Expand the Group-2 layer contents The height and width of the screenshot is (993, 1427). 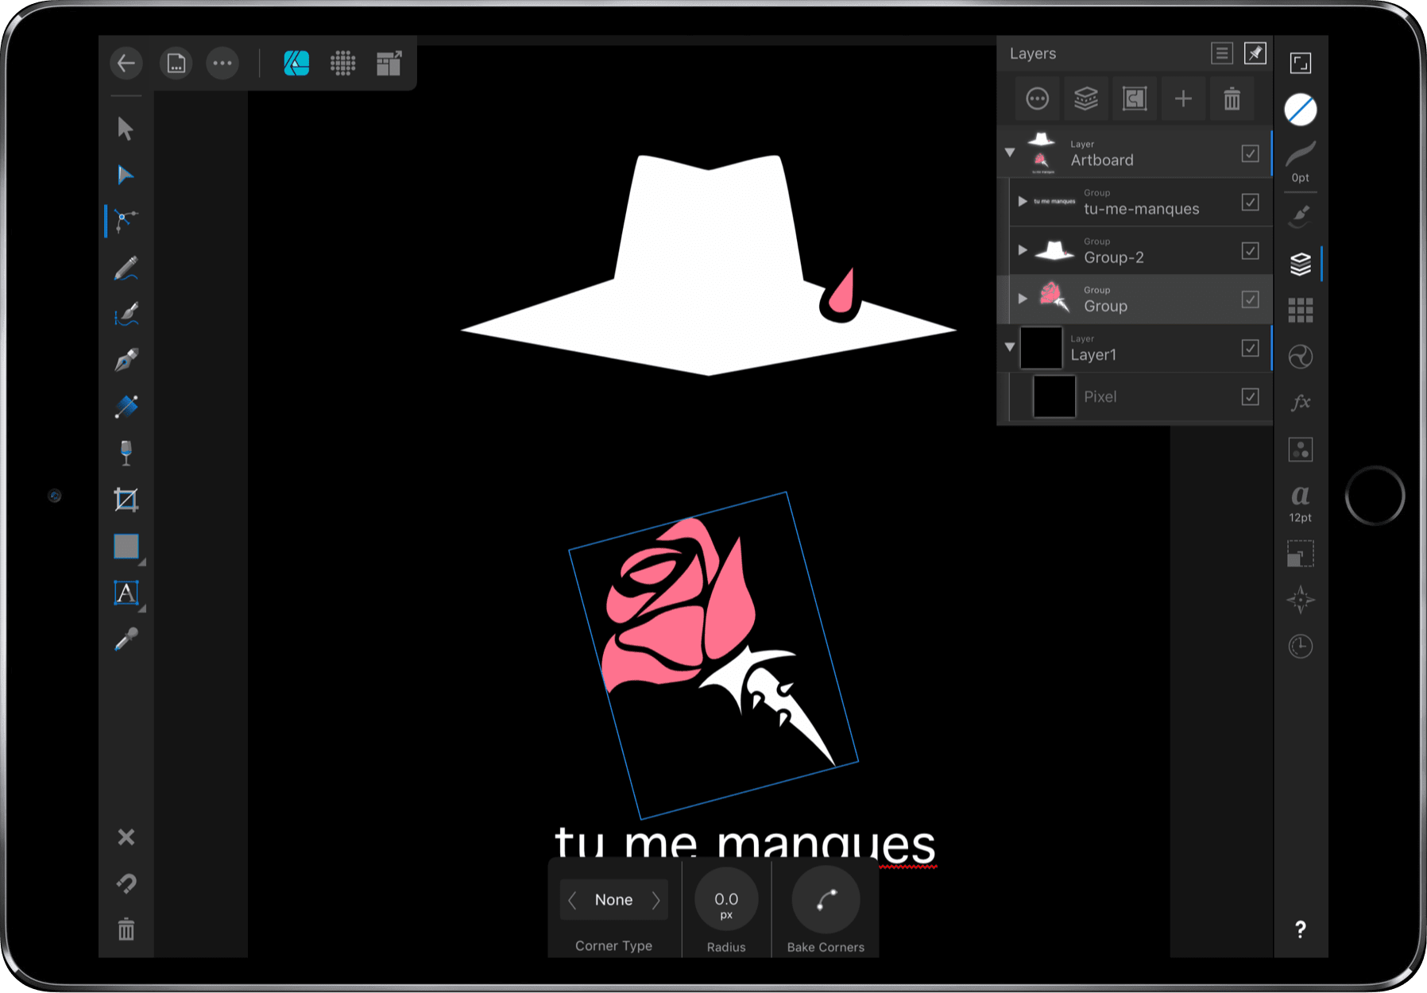tap(1023, 250)
